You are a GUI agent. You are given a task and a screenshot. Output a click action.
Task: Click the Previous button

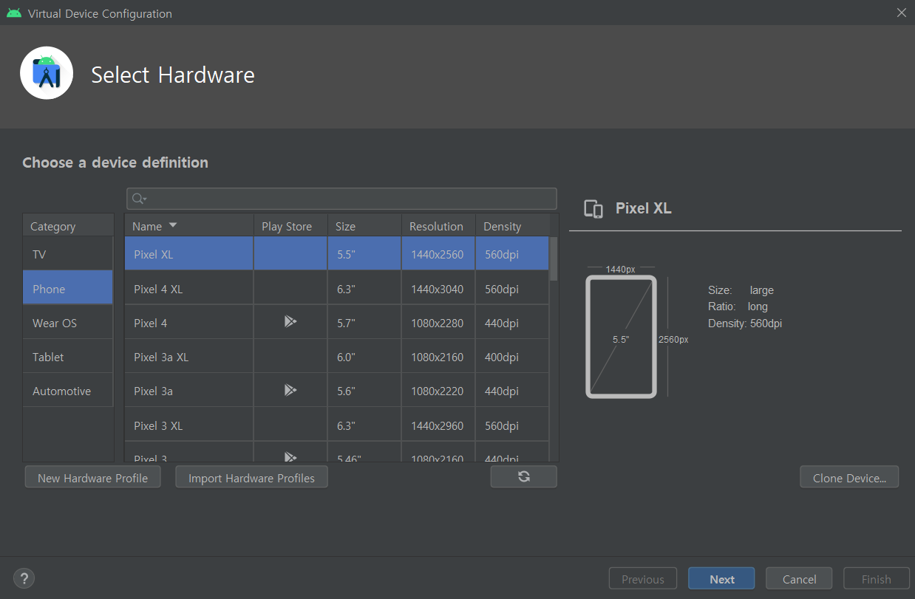pyautogui.click(x=642, y=578)
